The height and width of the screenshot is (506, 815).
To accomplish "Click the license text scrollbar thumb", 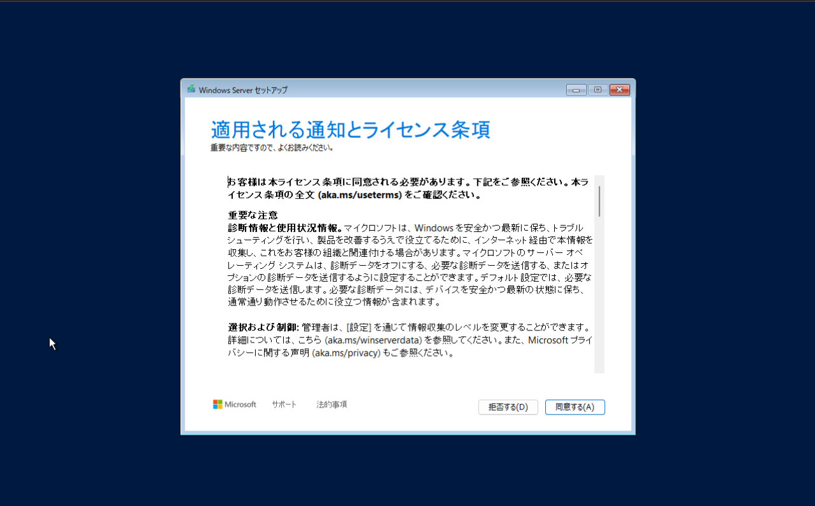I will click(599, 201).
